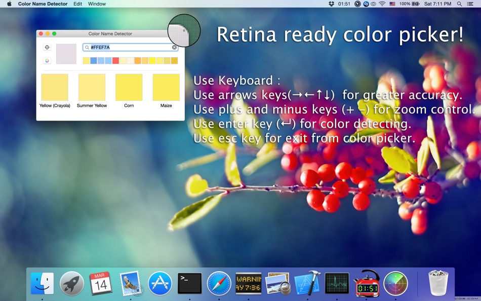The width and height of the screenshot is (481, 301).
Task: Click the "Yellow (Crayola)" name label
Action: [x=55, y=105]
